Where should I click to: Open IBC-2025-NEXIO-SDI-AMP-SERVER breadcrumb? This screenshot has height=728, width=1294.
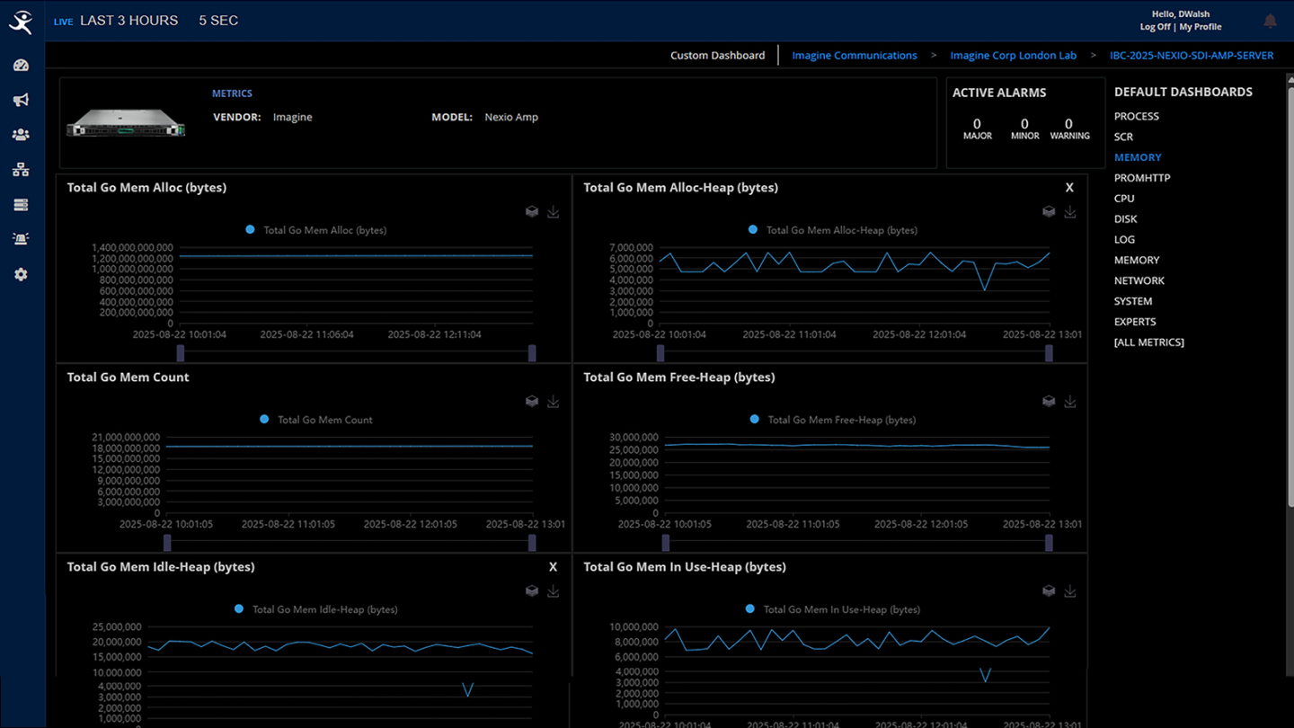pyautogui.click(x=1192, y=56)
